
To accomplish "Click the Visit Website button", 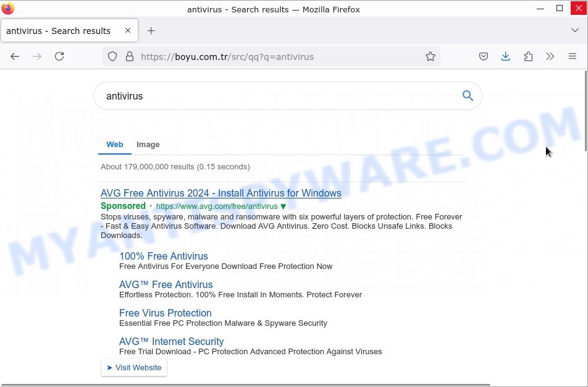I will [134, 367].
